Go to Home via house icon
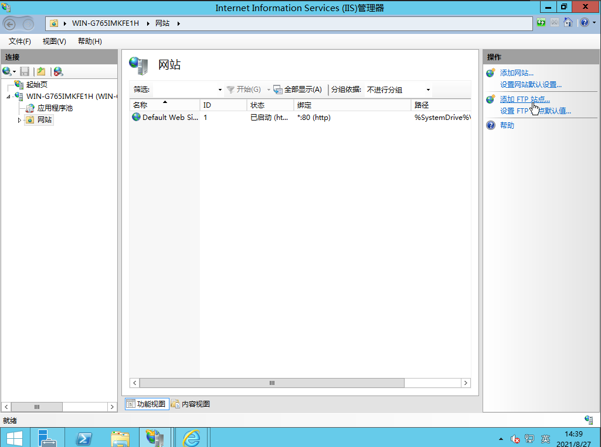The width and height of the screenshot is (601, 447). click(x=568, y=23)
